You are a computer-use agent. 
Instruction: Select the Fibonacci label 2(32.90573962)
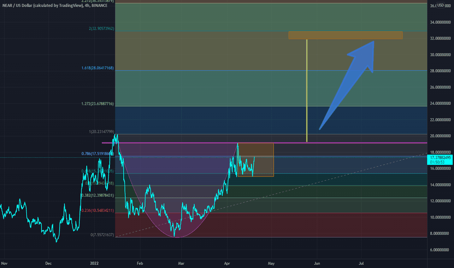101,29
